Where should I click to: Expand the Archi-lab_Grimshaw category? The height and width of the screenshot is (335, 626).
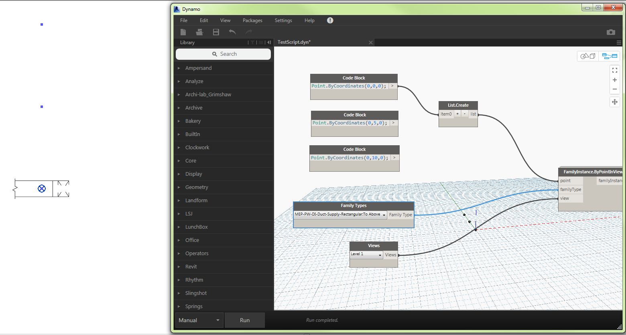(x=224, y=95)
